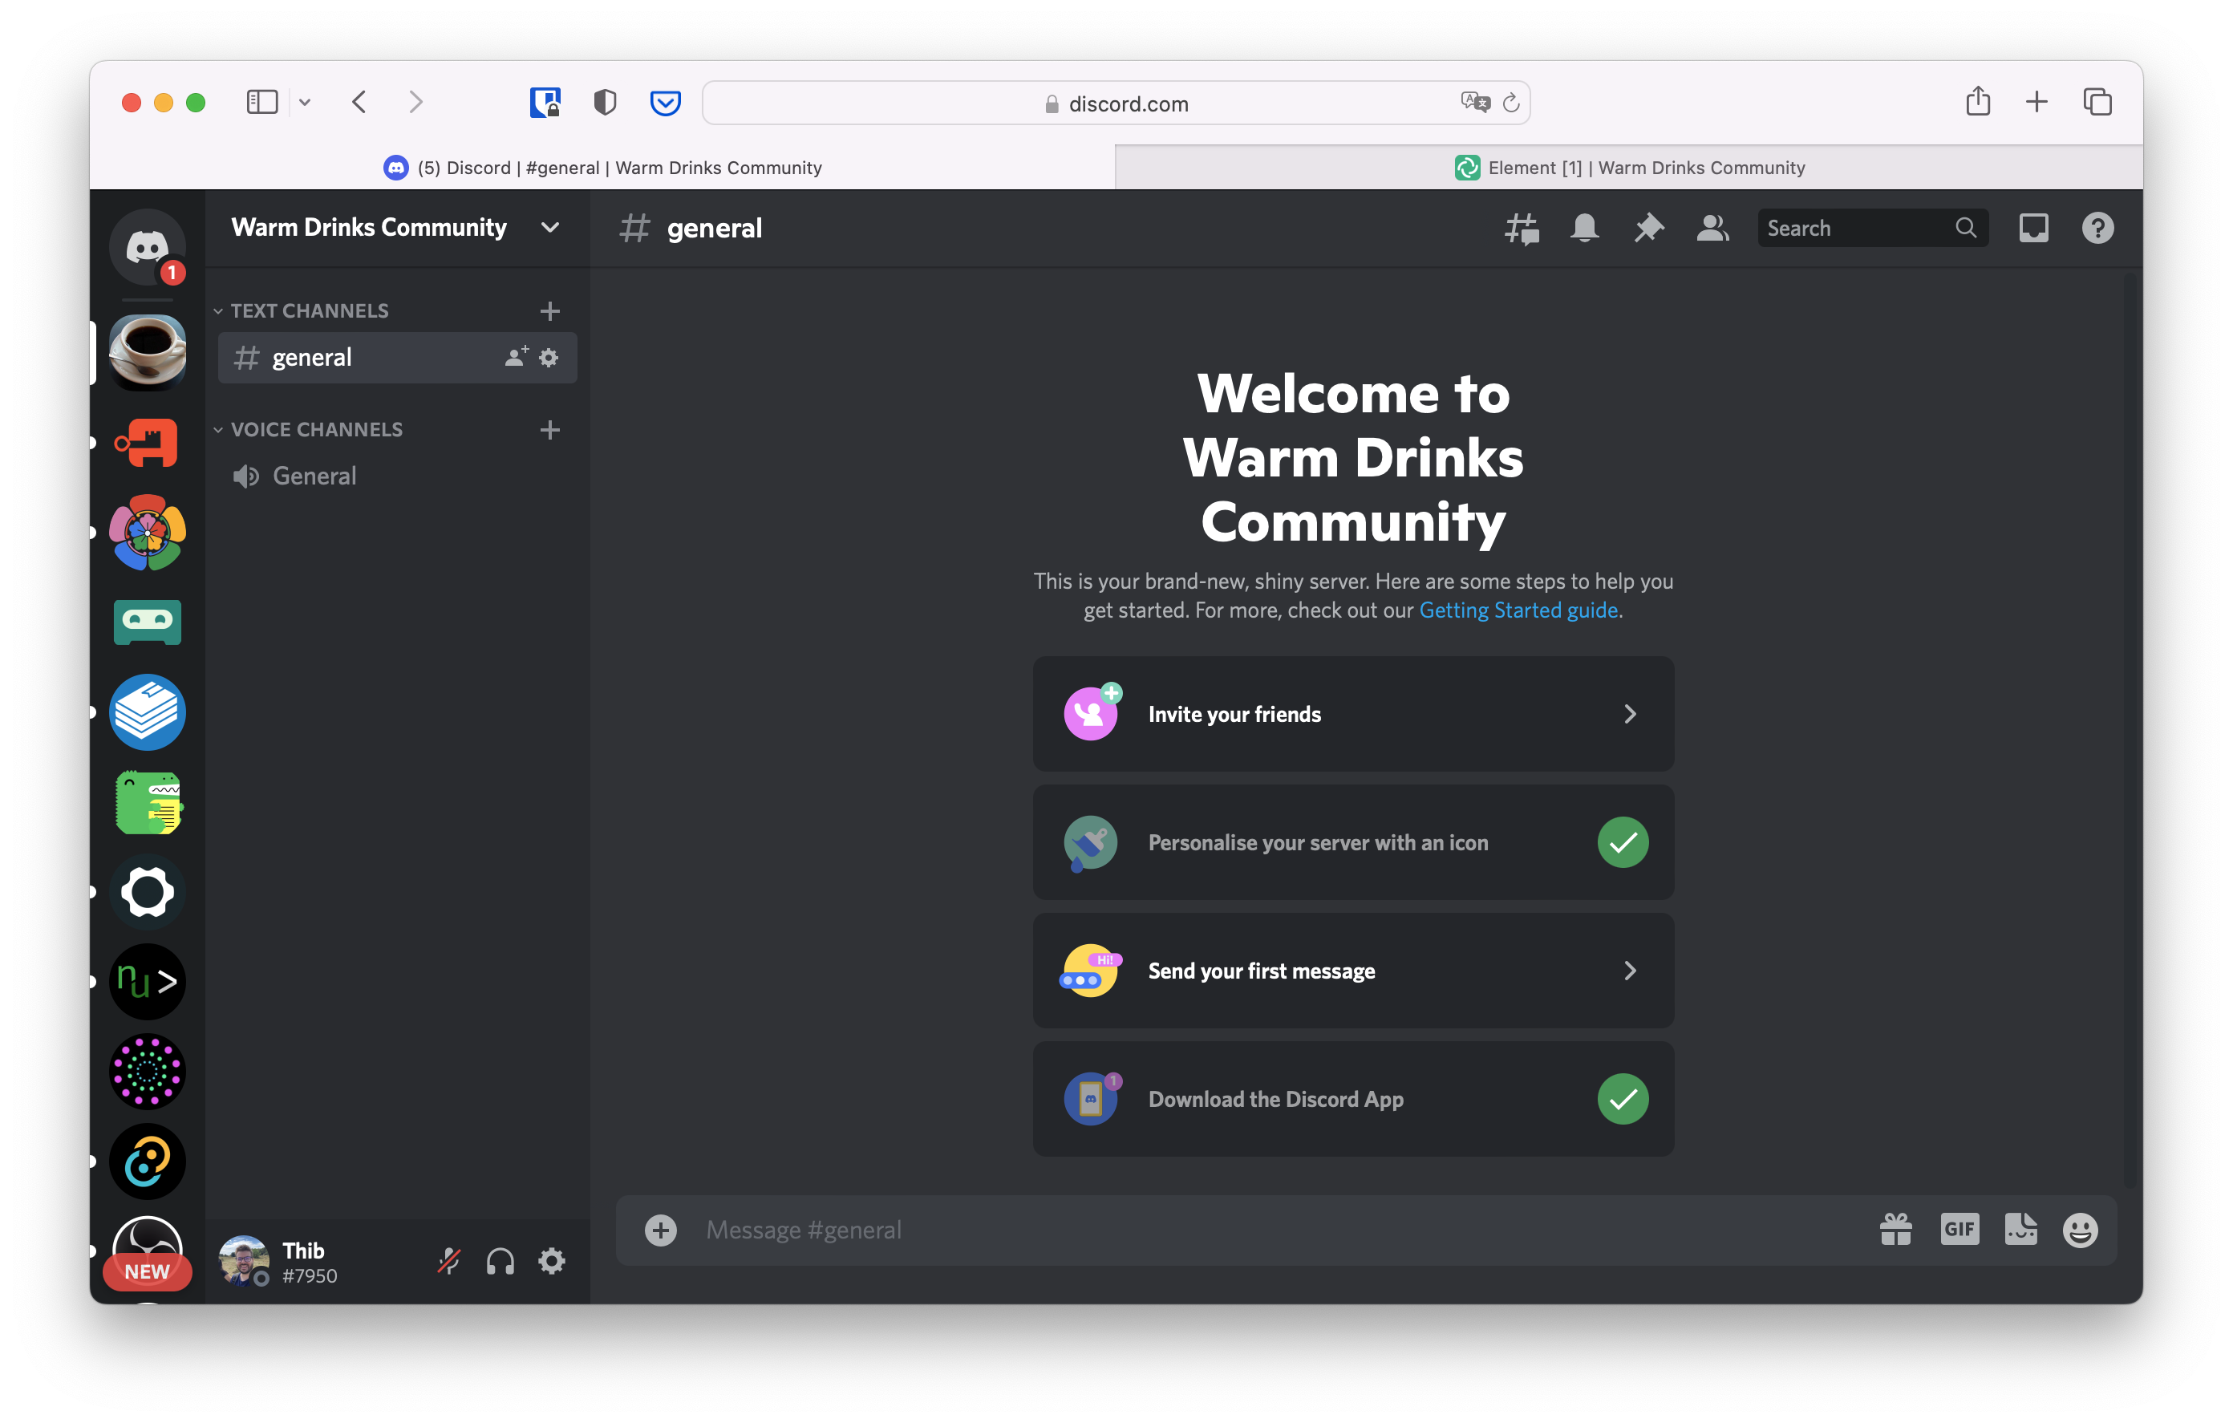This screenshot has height=1423, width=2233.
Task: Open Discord help question mark
Action: click(x=2097, y=228)
